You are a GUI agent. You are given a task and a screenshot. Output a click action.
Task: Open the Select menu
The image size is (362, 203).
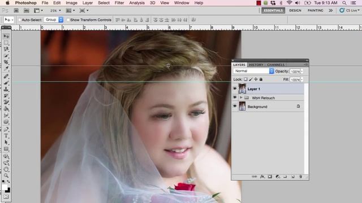coord(104,3)
